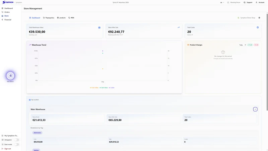268x151 pixels.
Task: Click the purple Codes data point in chart
Action: (103, 51)
